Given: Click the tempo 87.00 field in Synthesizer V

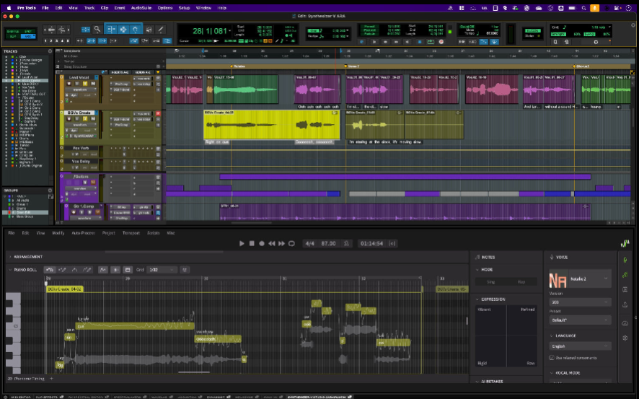Looking at the screenshot, I should (328, 243).
